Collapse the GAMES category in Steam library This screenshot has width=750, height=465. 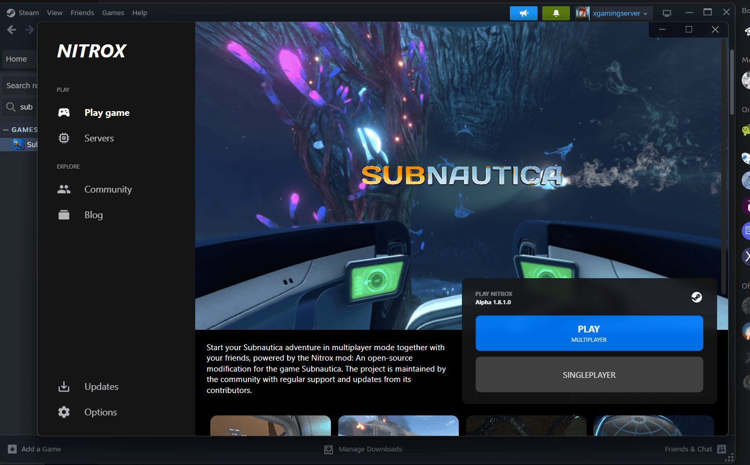(x=6, y=129)
